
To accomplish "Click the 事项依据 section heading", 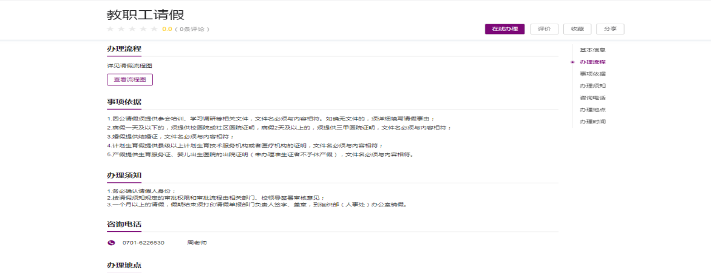I will point(124,102).
